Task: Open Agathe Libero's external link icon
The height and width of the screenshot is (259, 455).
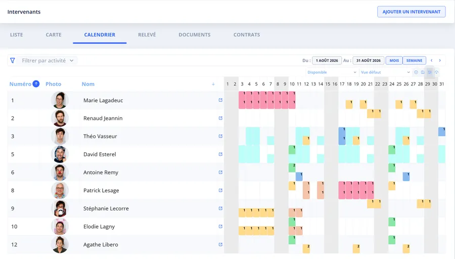Action: [220, 244]
